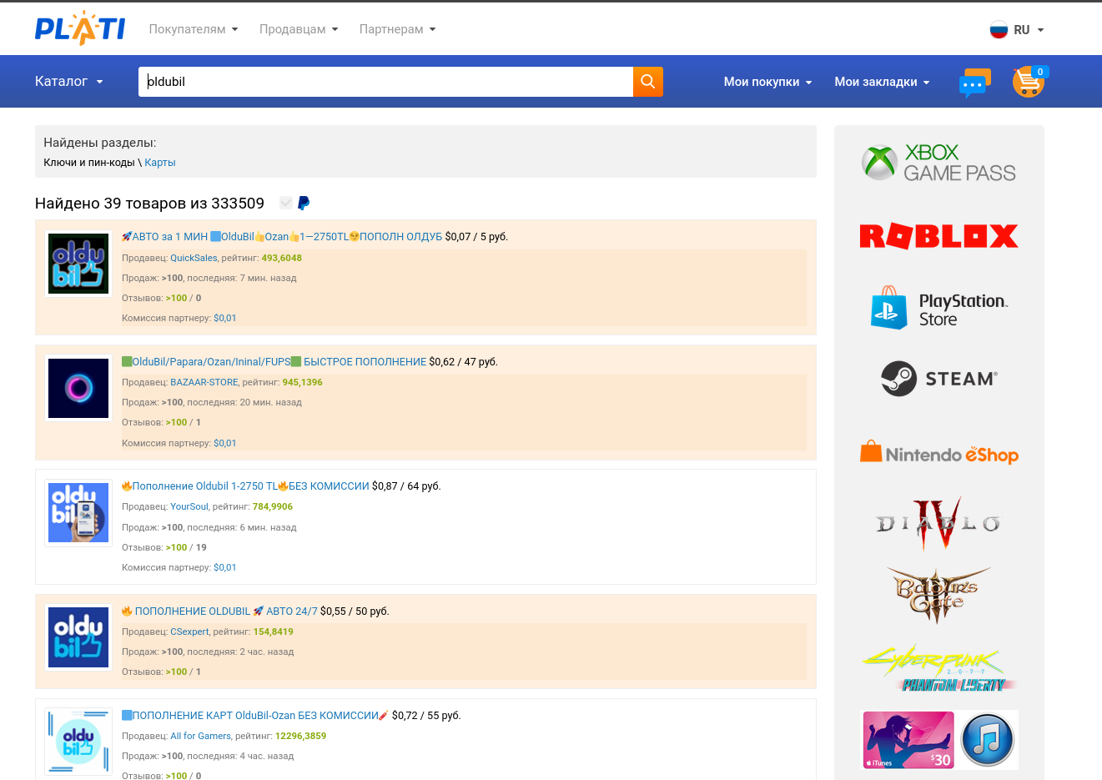The width and height of the screenshot is (1102, 780).
Task: Open seller QuickSales profile
Action: 194,259
